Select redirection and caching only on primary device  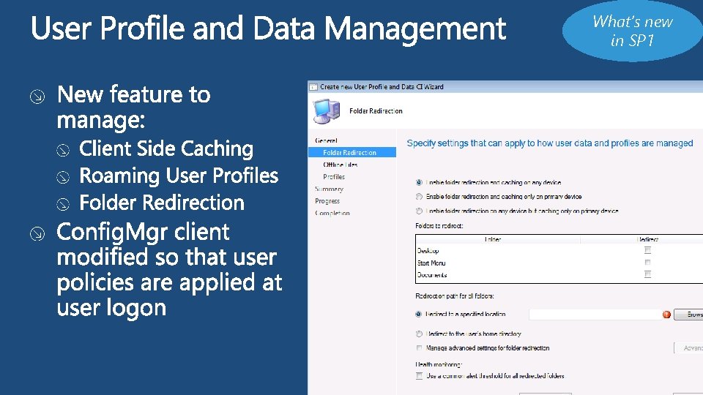[419, 197]
